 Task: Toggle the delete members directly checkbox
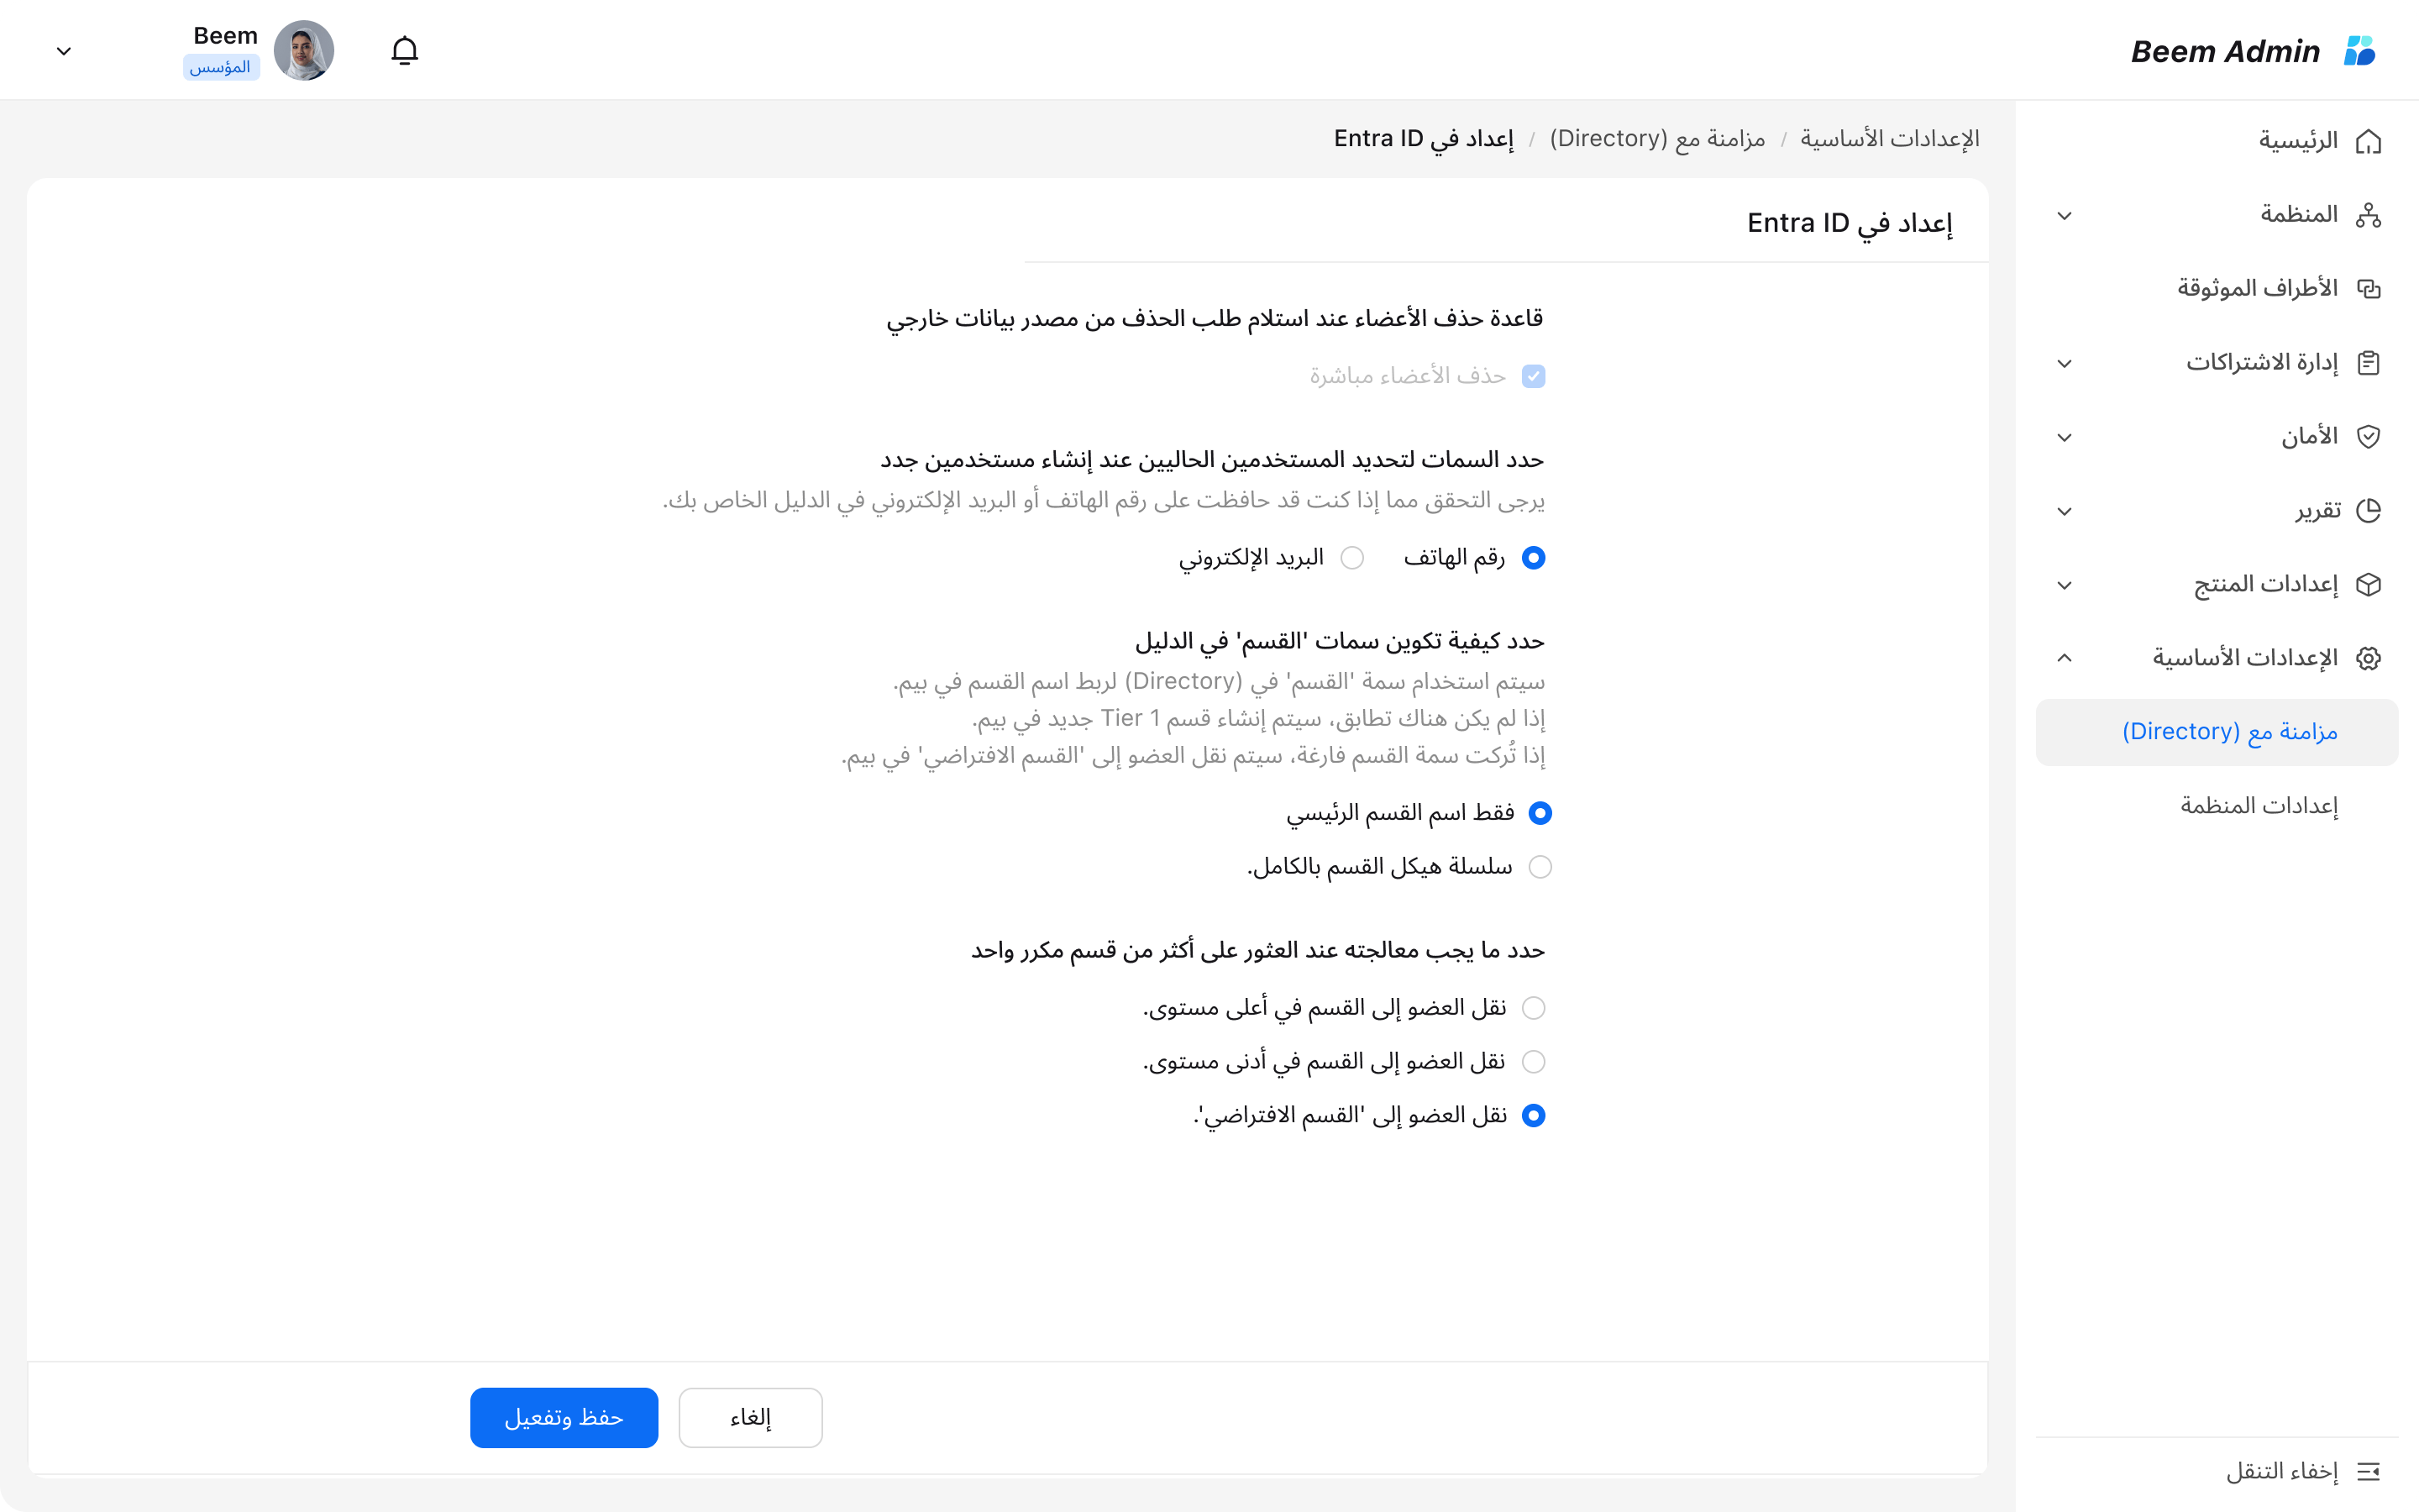point(1534,376)
